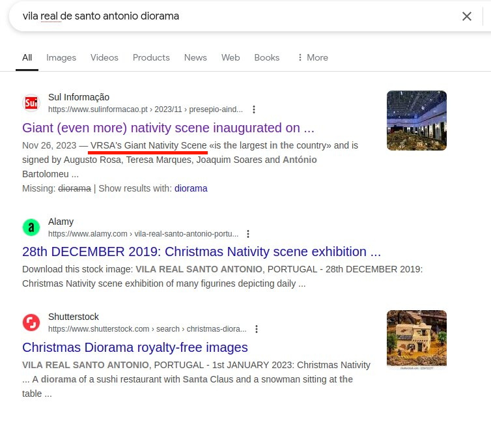Switch to the Images tab
Image resolution: width=491 pixels, height=432 pixels.
(x=61, y=57)
